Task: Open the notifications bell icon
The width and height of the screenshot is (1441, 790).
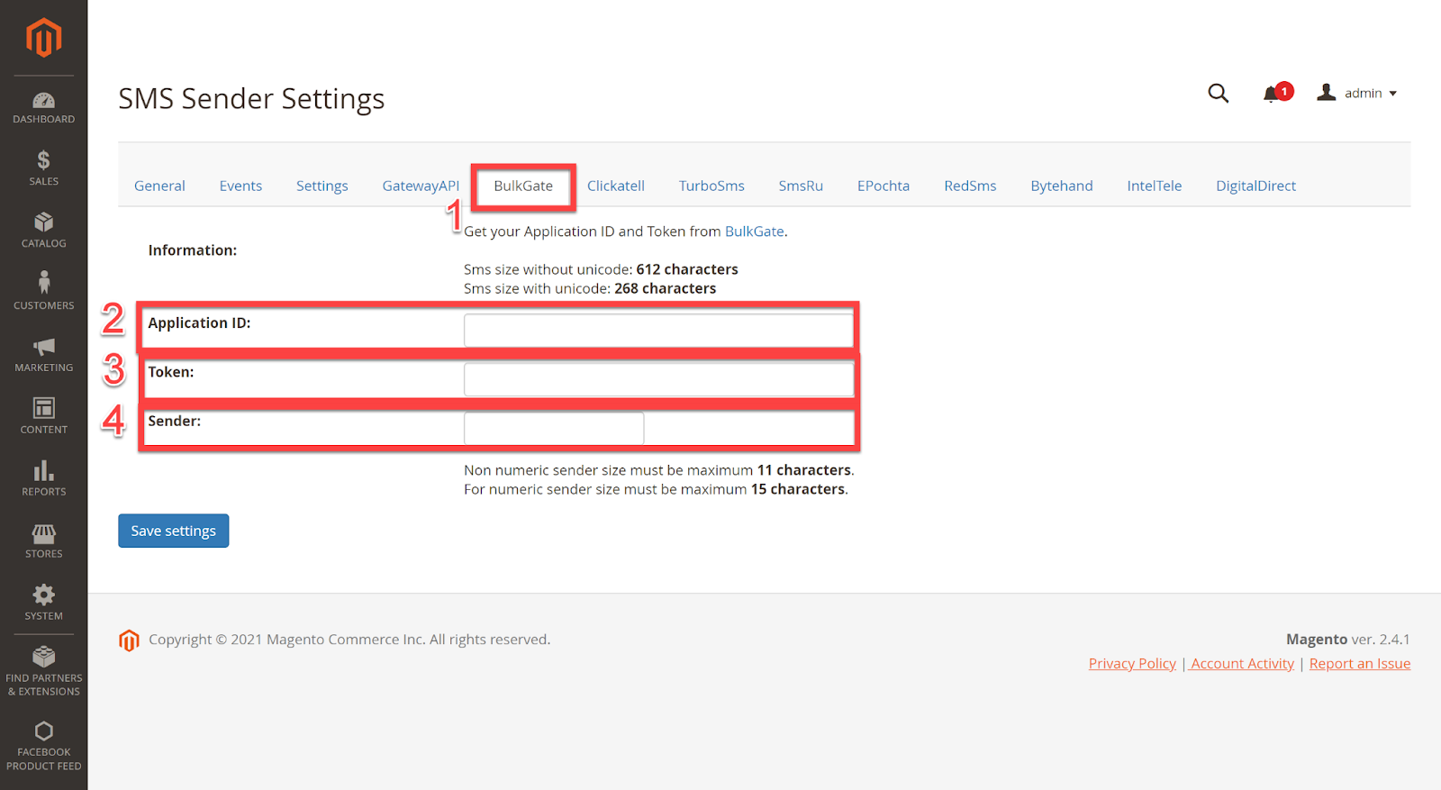Action: point(1272,94)
